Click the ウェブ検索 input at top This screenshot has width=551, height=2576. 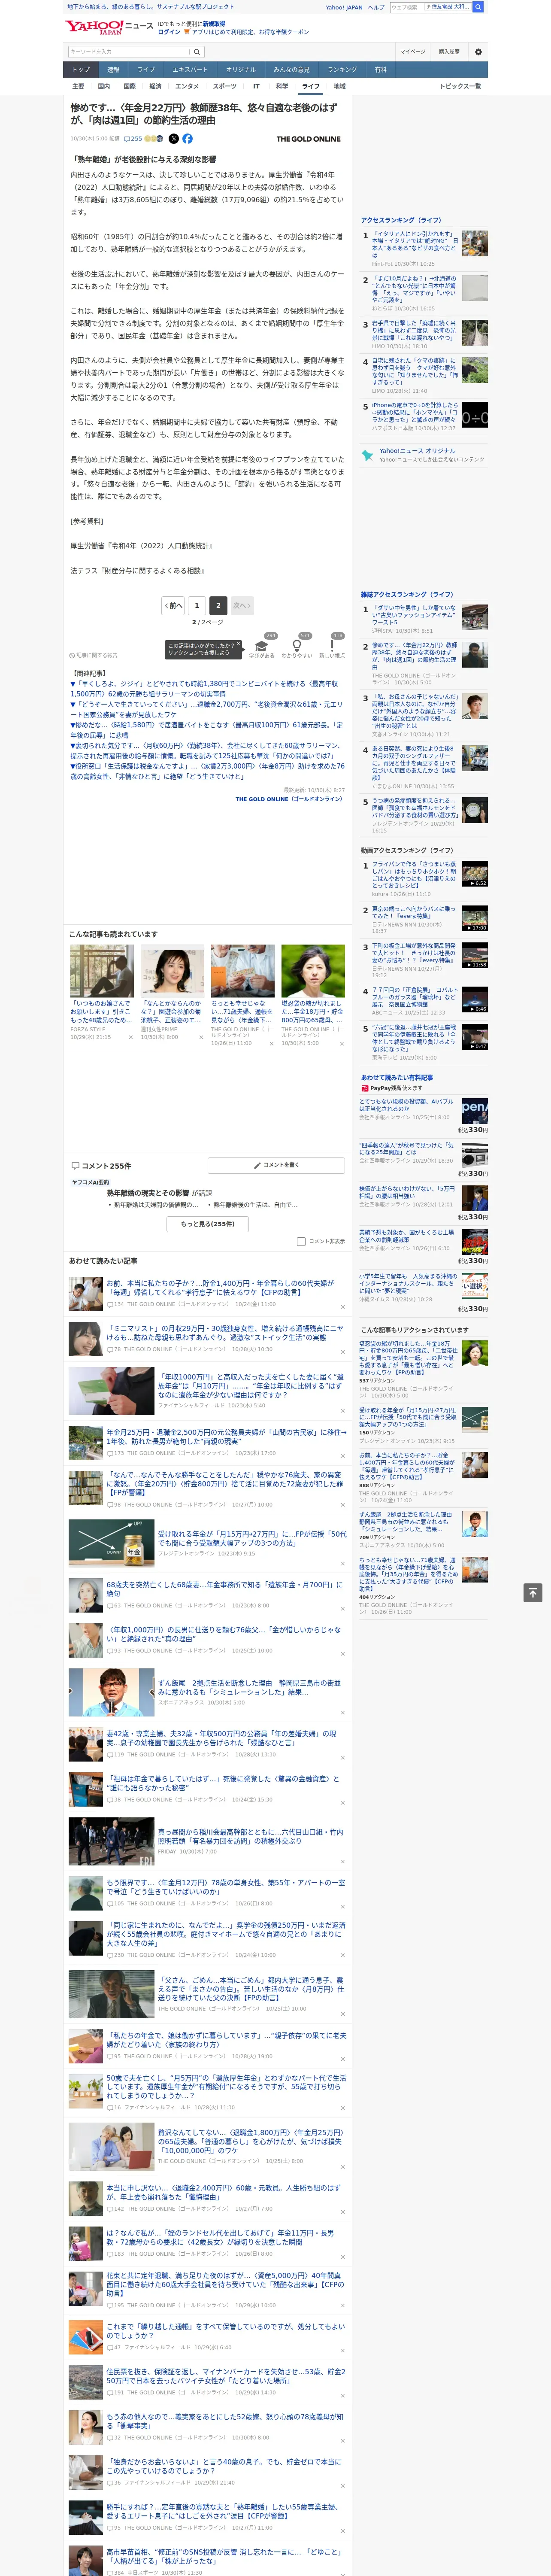[407, 7]
